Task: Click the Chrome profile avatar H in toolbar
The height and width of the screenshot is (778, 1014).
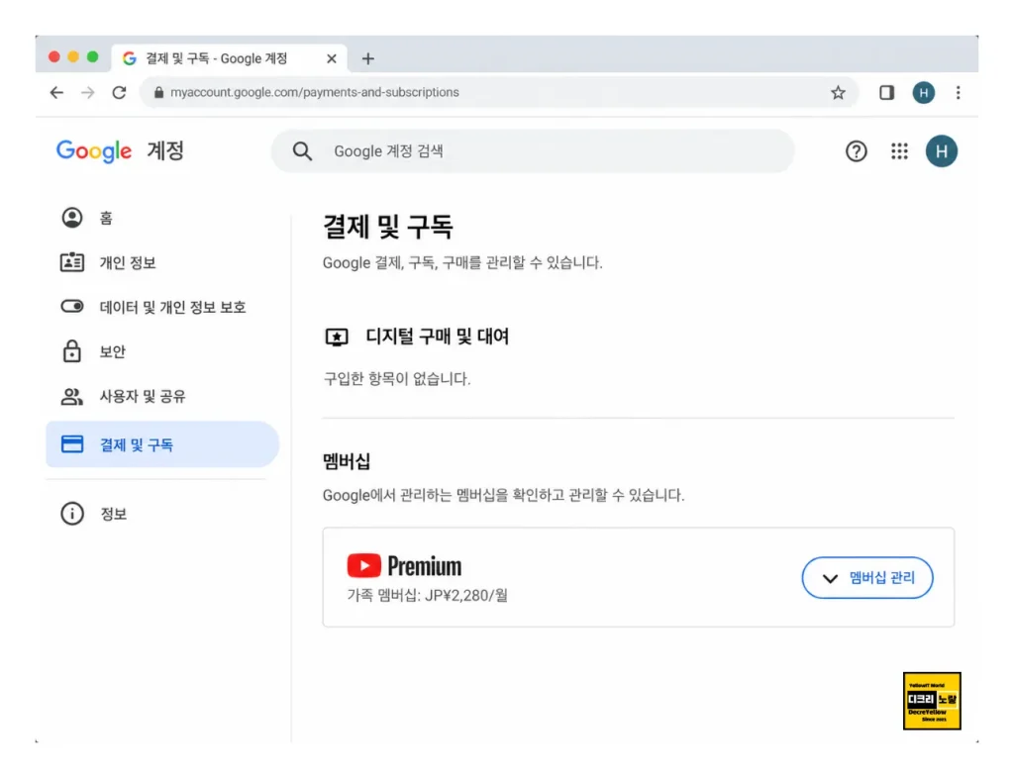Action: tap(924, 92)
